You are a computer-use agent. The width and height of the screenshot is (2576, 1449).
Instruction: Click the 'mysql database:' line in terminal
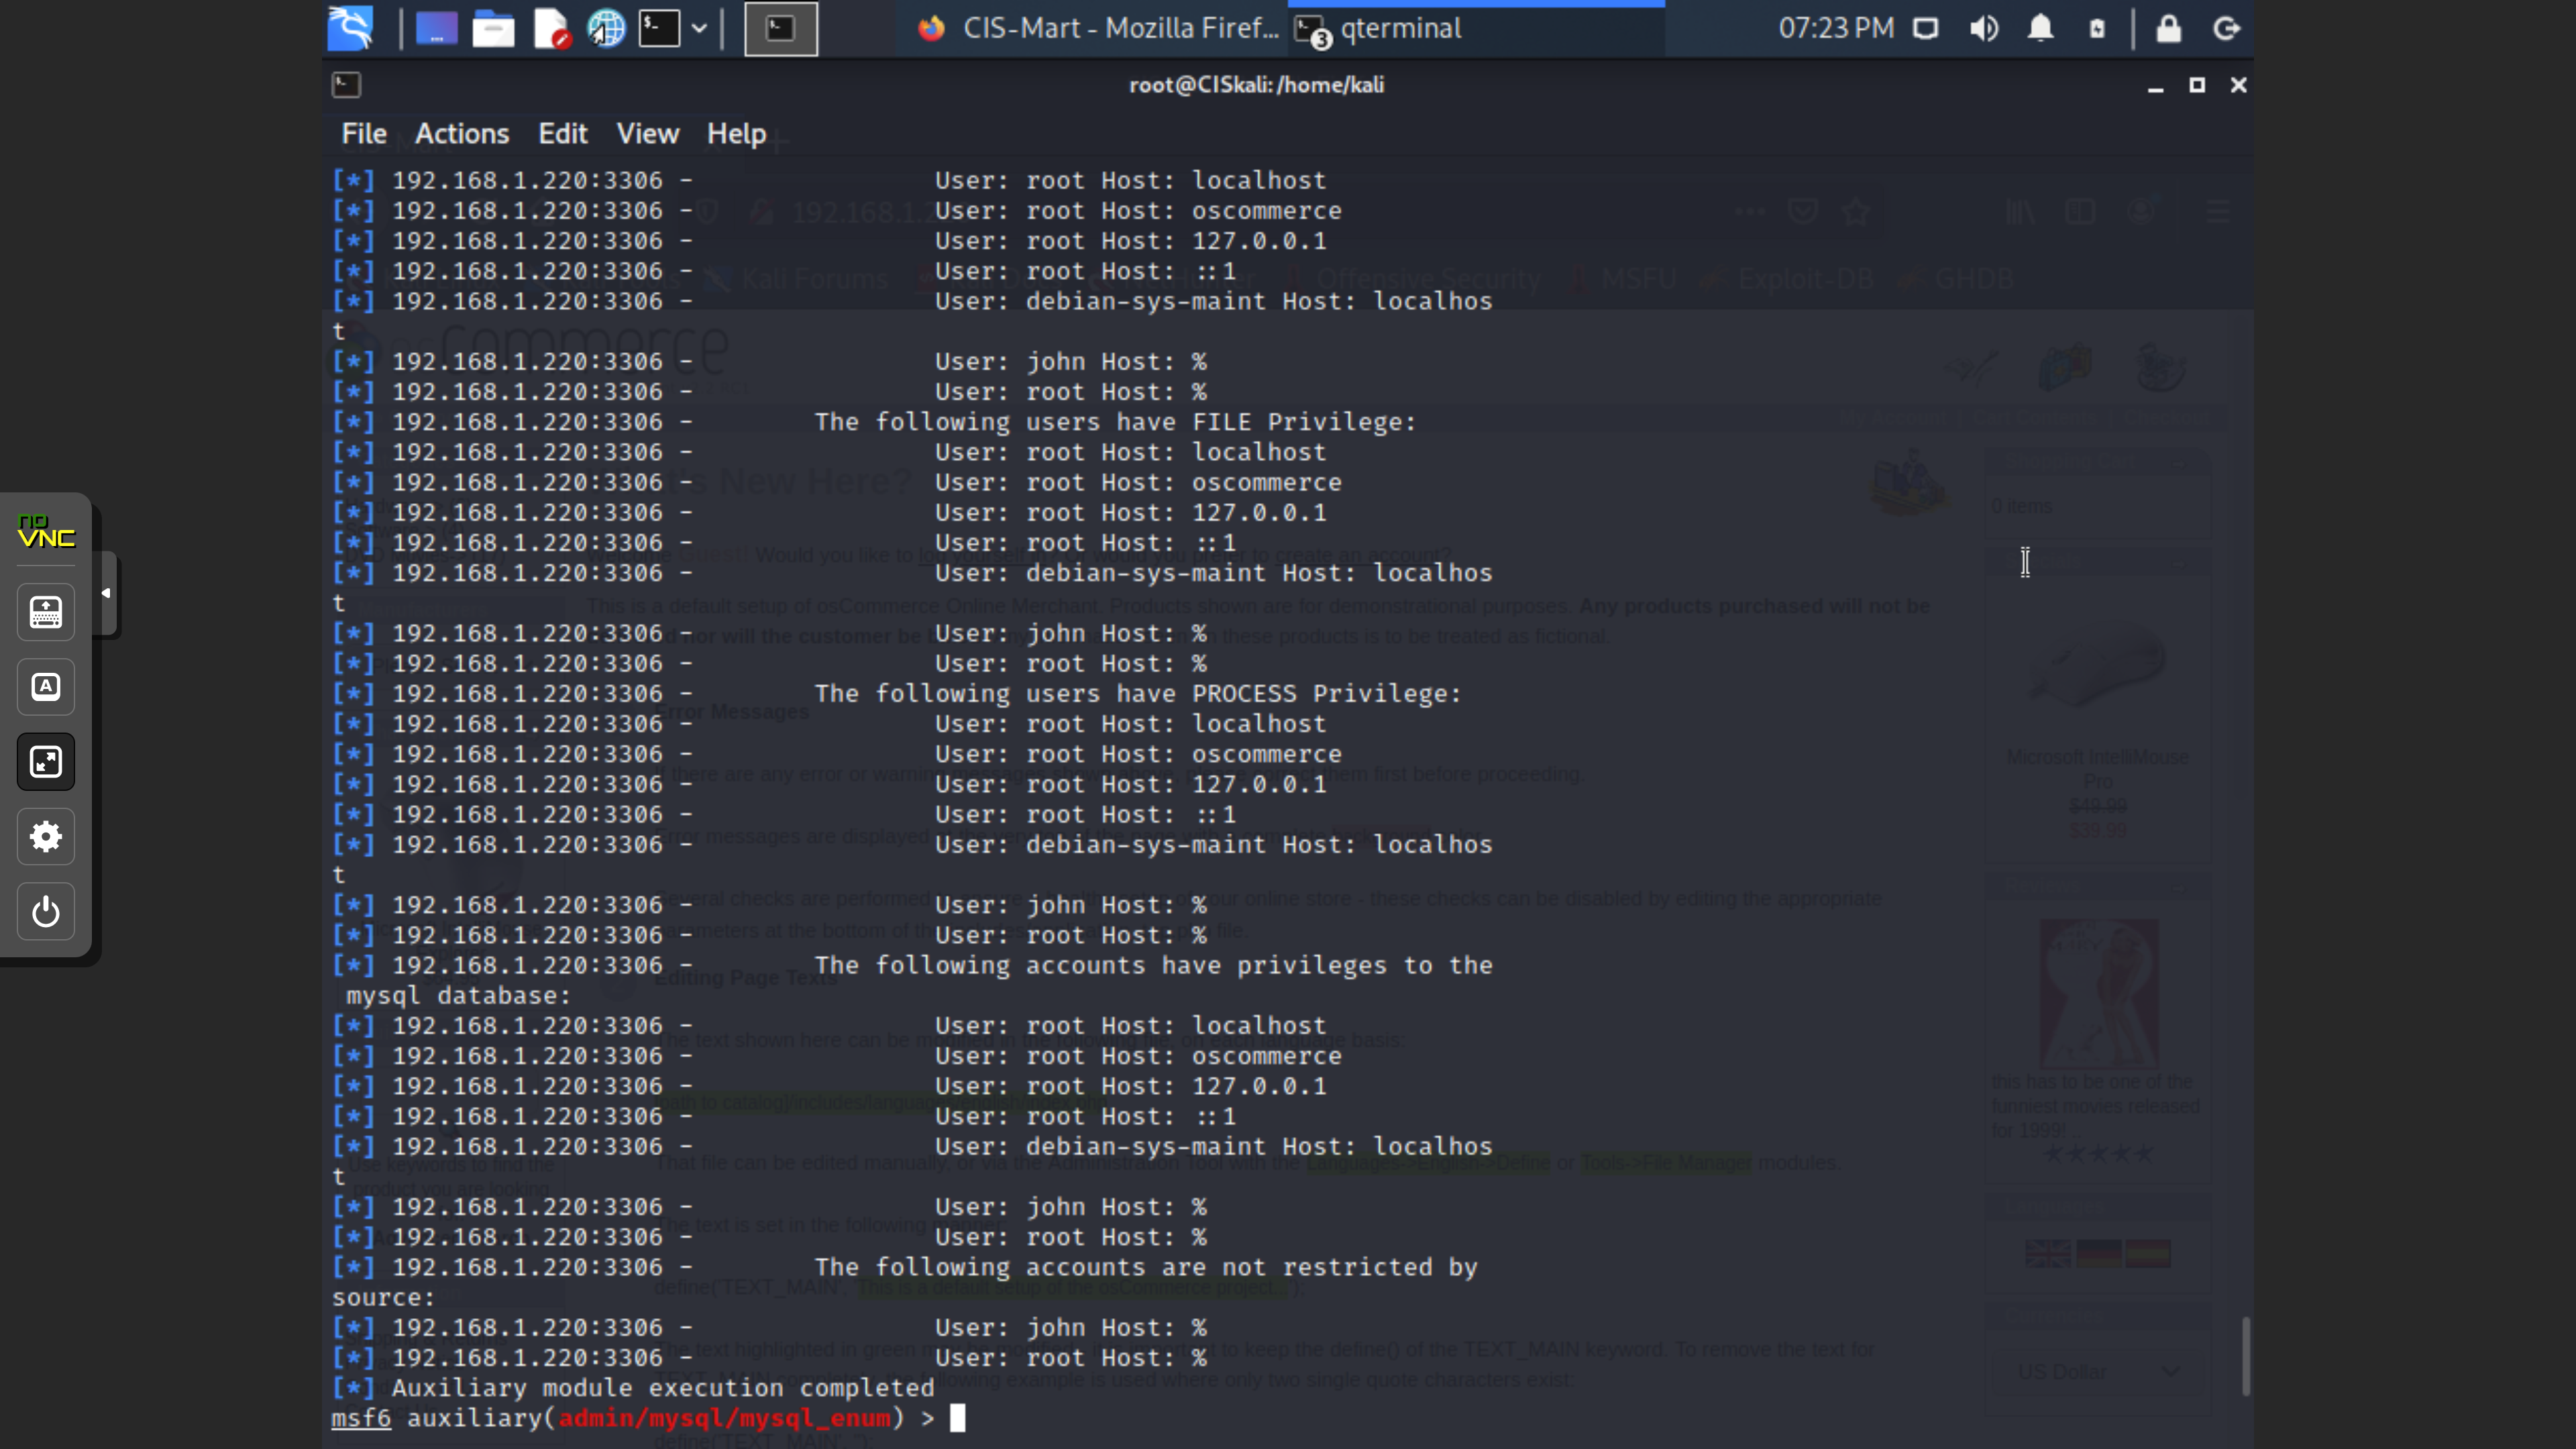coord(459,996)
